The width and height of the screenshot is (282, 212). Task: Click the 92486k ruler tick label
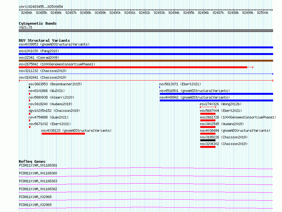[56, 13]
